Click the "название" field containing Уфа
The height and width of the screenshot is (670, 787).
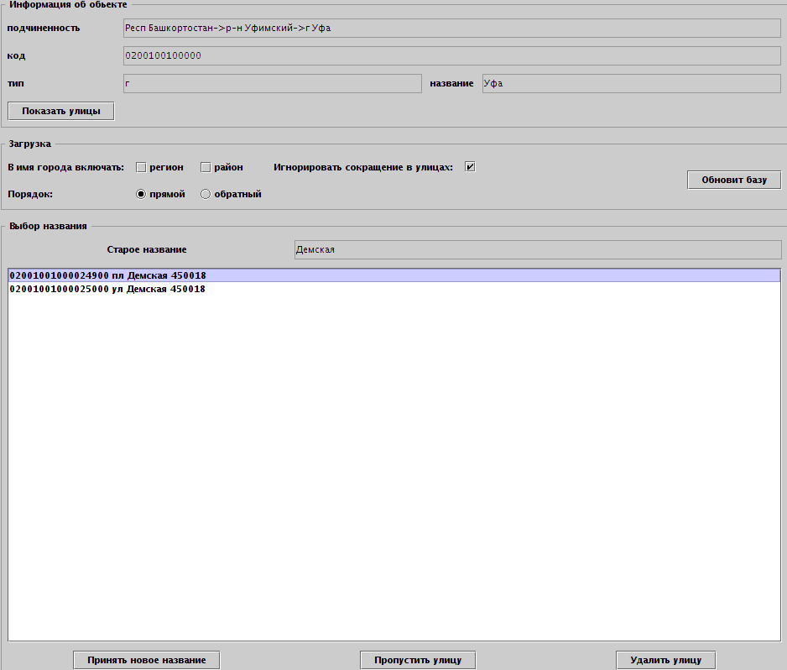tap(631, 83)
